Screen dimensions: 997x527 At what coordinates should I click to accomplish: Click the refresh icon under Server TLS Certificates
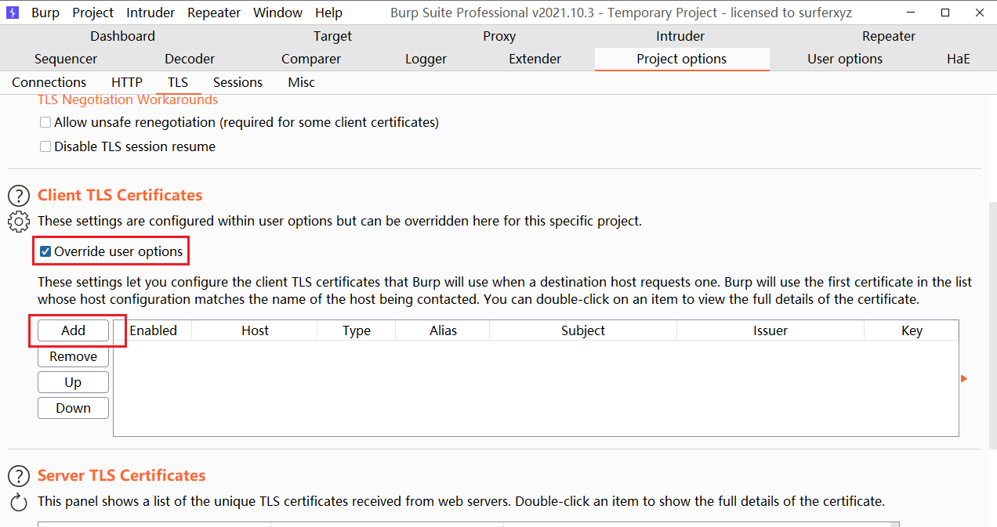[x=19, y=502]
